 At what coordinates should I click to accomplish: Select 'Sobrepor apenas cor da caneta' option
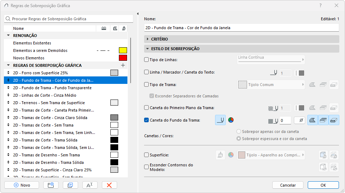[239, 132]
